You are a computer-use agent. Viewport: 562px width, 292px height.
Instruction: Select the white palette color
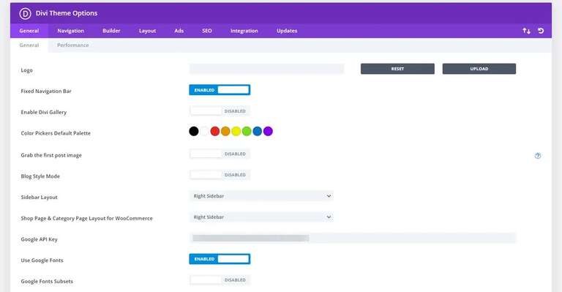click(x=204, y=132)
